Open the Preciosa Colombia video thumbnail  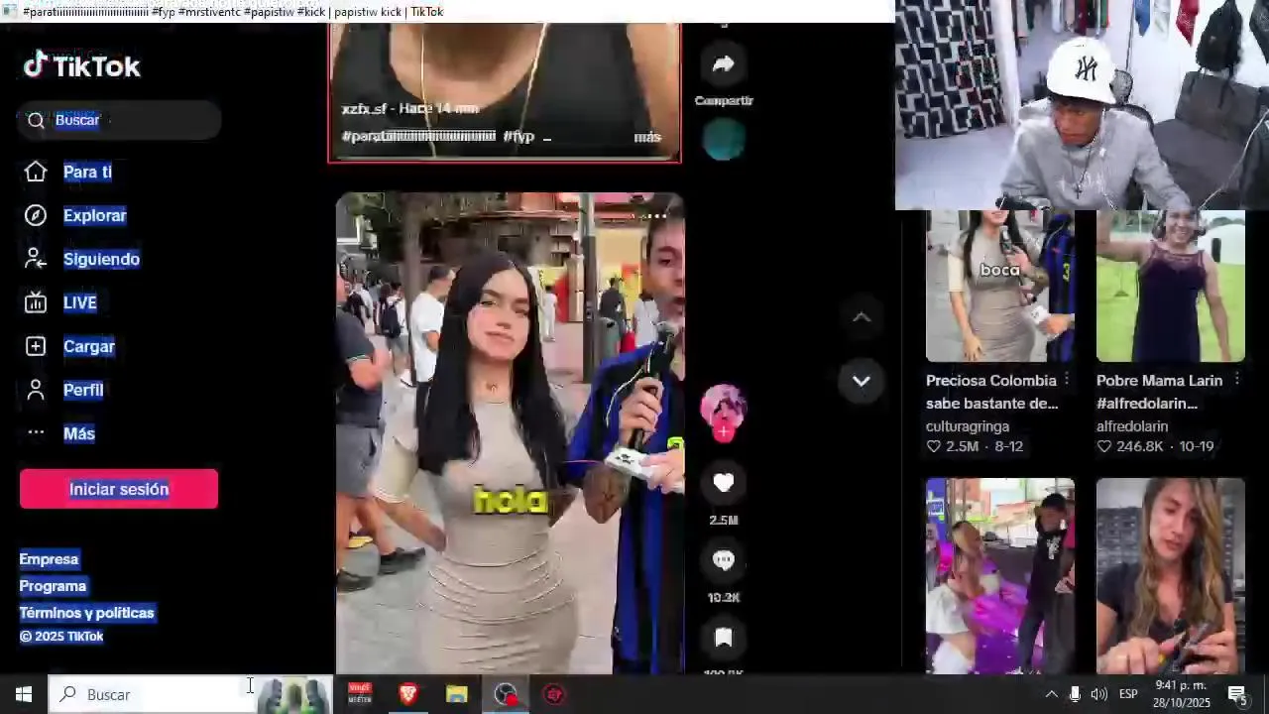(x=999, y=286)
